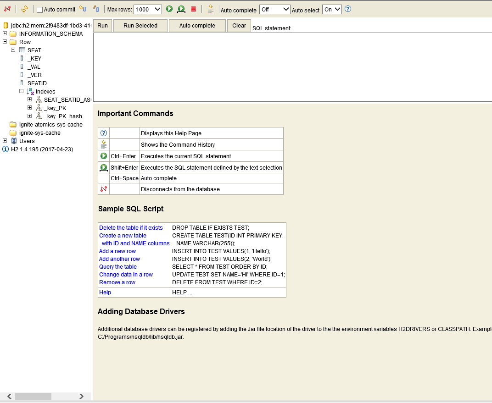Click the Disconnect icon in the toolbar
Image resolution: width=492 pixels, height=403 pixels.
click(7, 9)
